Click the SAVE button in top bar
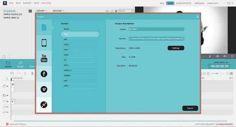This screenshot has height=127, width=236. click(x=170, y=3)
